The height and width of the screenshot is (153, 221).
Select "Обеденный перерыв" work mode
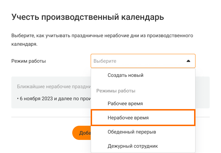click(132, 132)
